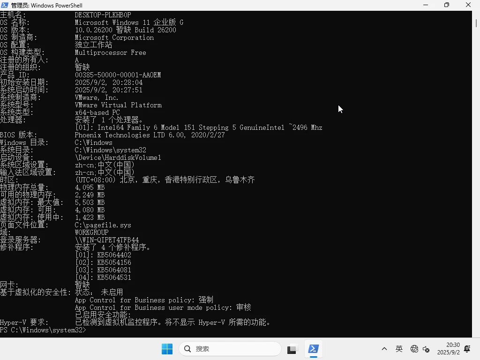Click the do-not-disturb bell icon
Screen dimensions: 480x360
point(466,349)
